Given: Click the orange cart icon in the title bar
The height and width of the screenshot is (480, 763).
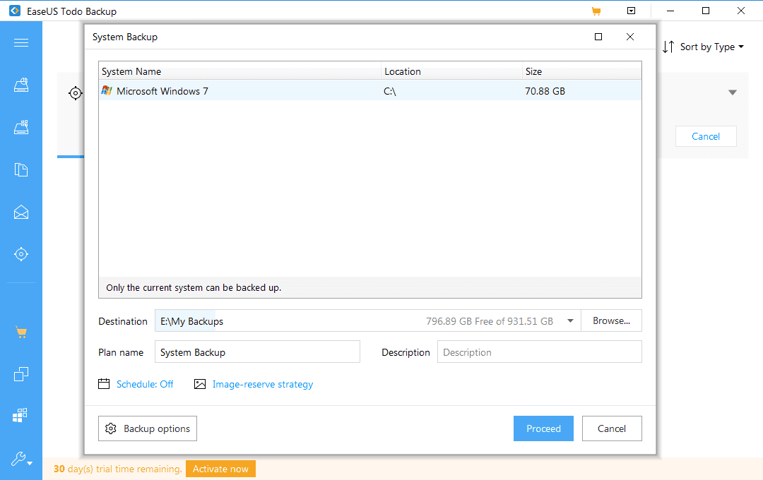Looking at the screenshot, I should pos(596,11).
